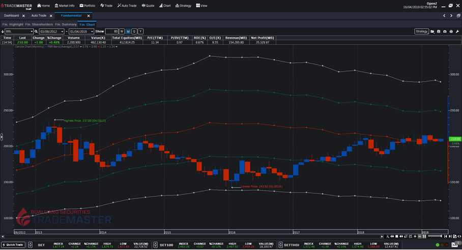This screenshot has width=462, height=250.
Task: Select the W weekly period toggle
Action: point(122,31)
